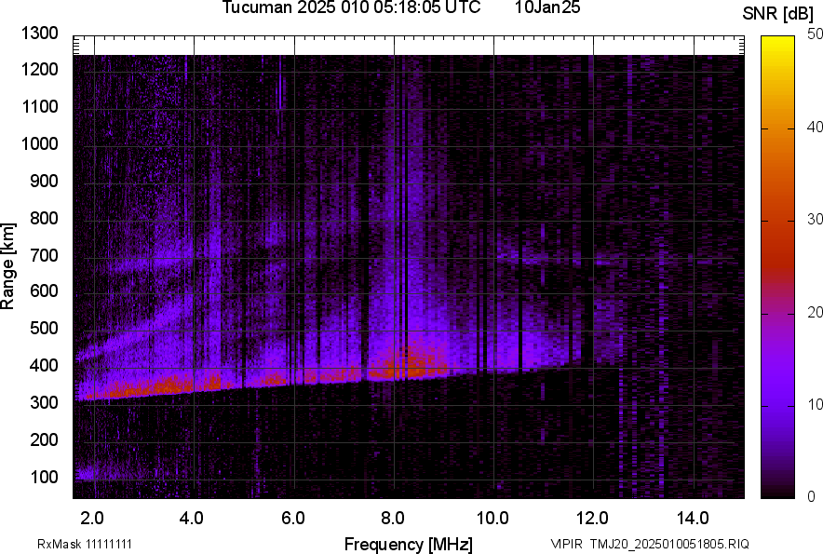The image size is (823, 554).
Task: Select the 30 value beside the colorbar
Action: pyautogui.click(x=816, y=220)
